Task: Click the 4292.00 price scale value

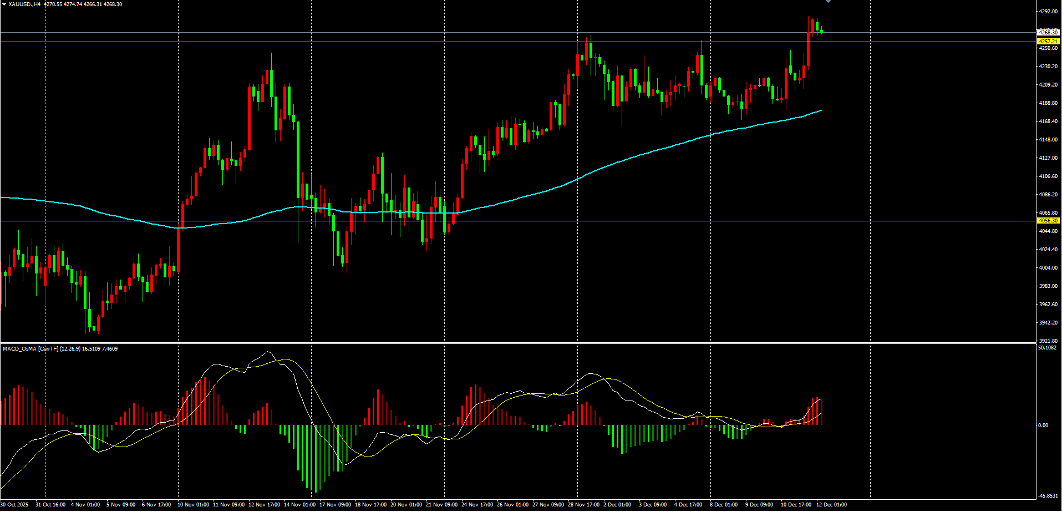Action: pyautogui.click(x=1048, y=12)
